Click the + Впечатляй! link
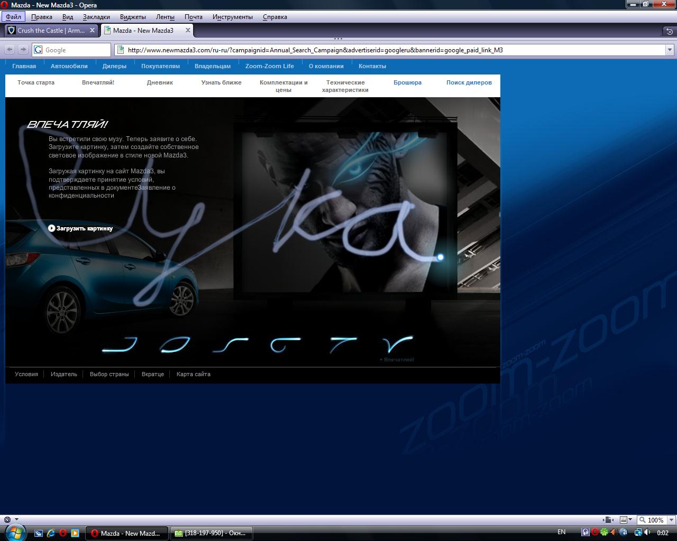 click(397, 360)
